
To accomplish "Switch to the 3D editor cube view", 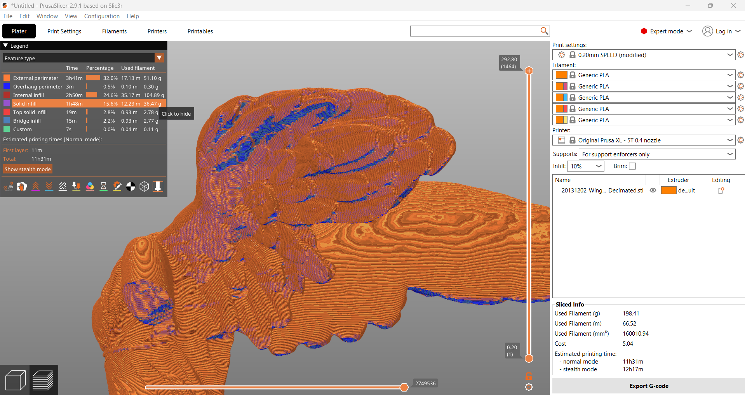I will (16, 380).
